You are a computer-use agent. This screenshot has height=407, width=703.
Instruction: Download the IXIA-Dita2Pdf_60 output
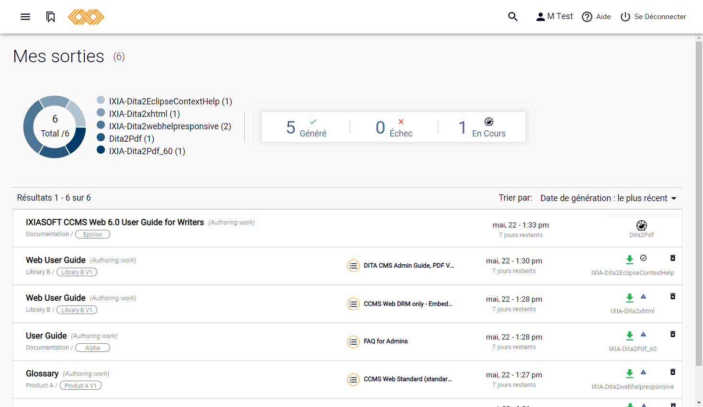point(630,336)
